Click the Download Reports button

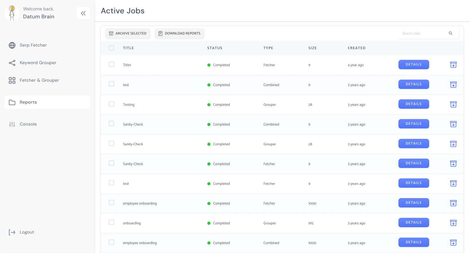click(179, 33)
